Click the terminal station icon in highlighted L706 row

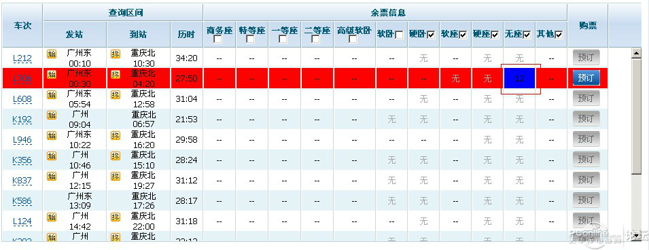[116, 75]
